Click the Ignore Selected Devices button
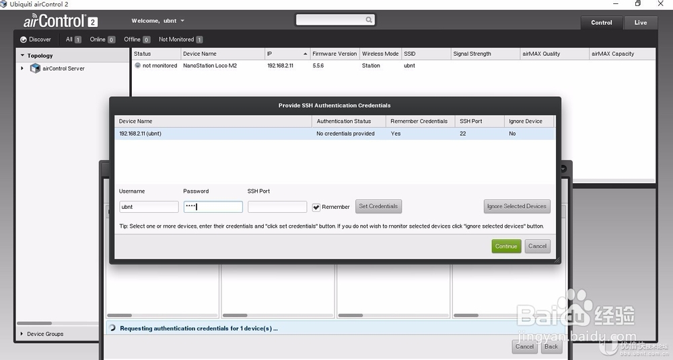The width and height of the screenshot is (673, 360). click(x=517, y=206)
